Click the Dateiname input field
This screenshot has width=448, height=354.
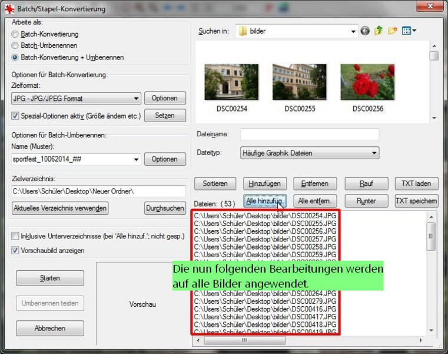pyautogui.click(x=309, y=135)
